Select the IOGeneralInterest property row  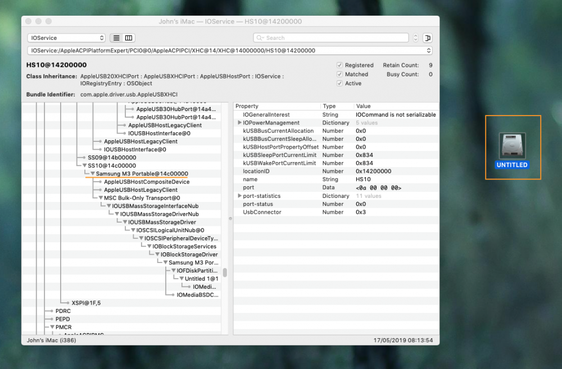336,115
